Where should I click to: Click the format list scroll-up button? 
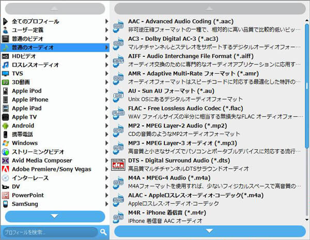pos(210,9)
